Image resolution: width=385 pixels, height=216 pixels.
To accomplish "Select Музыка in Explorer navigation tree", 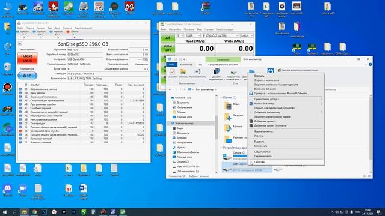I will coord(179,148).
